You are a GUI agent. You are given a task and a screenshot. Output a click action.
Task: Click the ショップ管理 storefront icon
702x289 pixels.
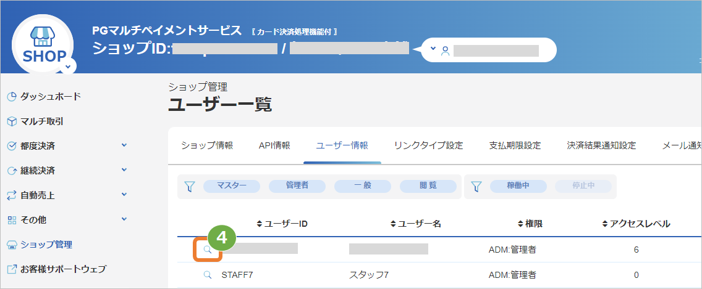[x=12, y=245]
